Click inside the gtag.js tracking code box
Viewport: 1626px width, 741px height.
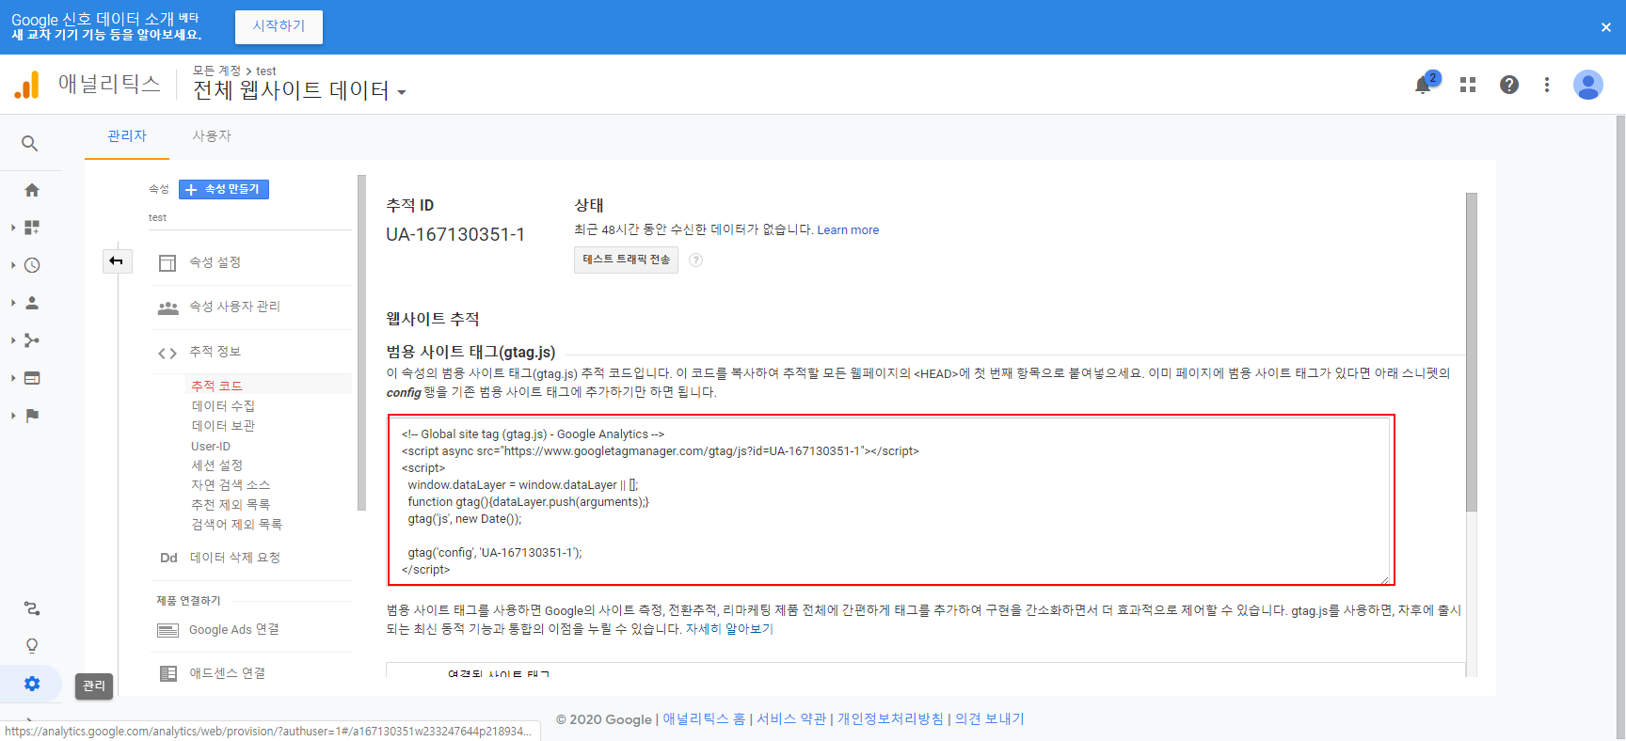pyautogui.click(x=890, y=500)
